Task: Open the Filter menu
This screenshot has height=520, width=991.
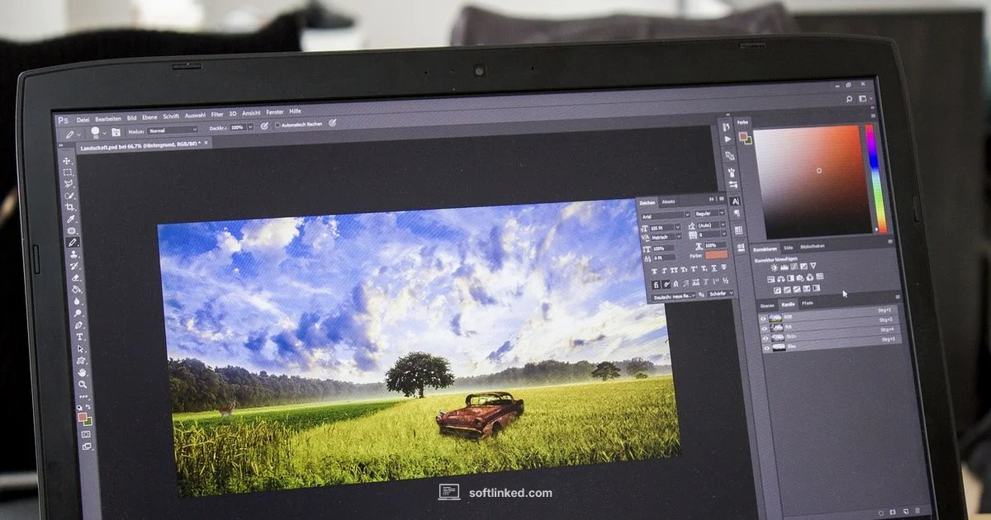Action: point(216,113)
